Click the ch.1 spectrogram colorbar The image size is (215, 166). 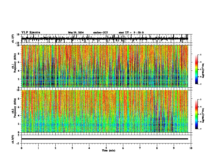(x=196, y=69)
